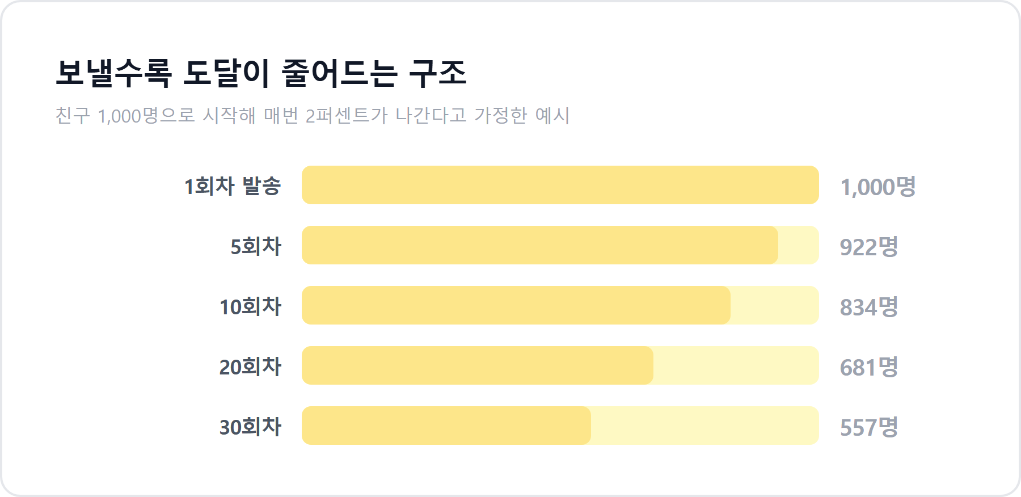Click the 681명 value label
Image resolution: width=1021 pixels, height=497 pixels.
[869, 367]
